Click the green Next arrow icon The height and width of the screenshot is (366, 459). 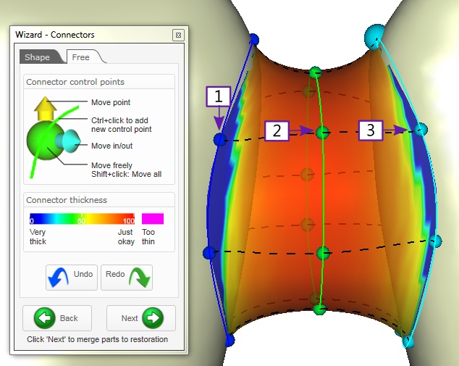153,318
